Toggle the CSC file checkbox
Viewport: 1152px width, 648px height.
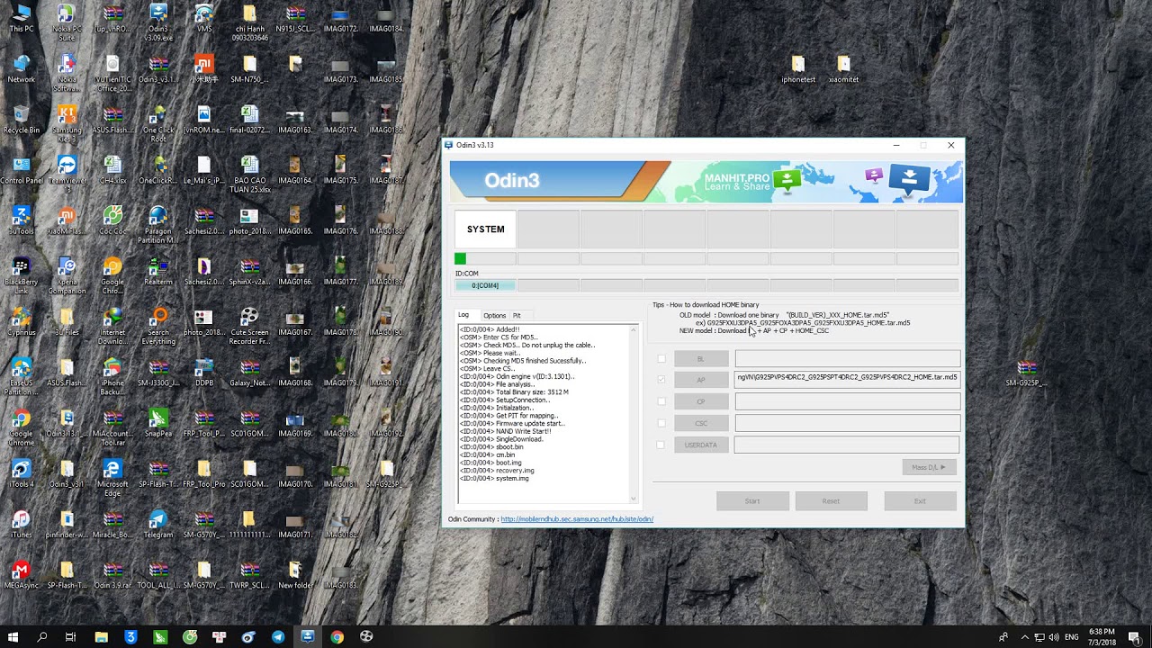[661, 423]
